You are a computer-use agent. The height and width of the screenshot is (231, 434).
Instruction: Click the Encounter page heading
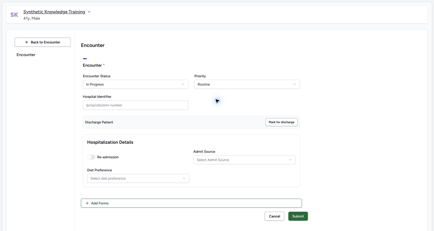point(93,45)
